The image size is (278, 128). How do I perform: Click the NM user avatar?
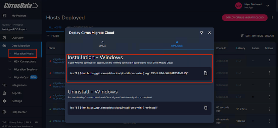pos(239,6)
